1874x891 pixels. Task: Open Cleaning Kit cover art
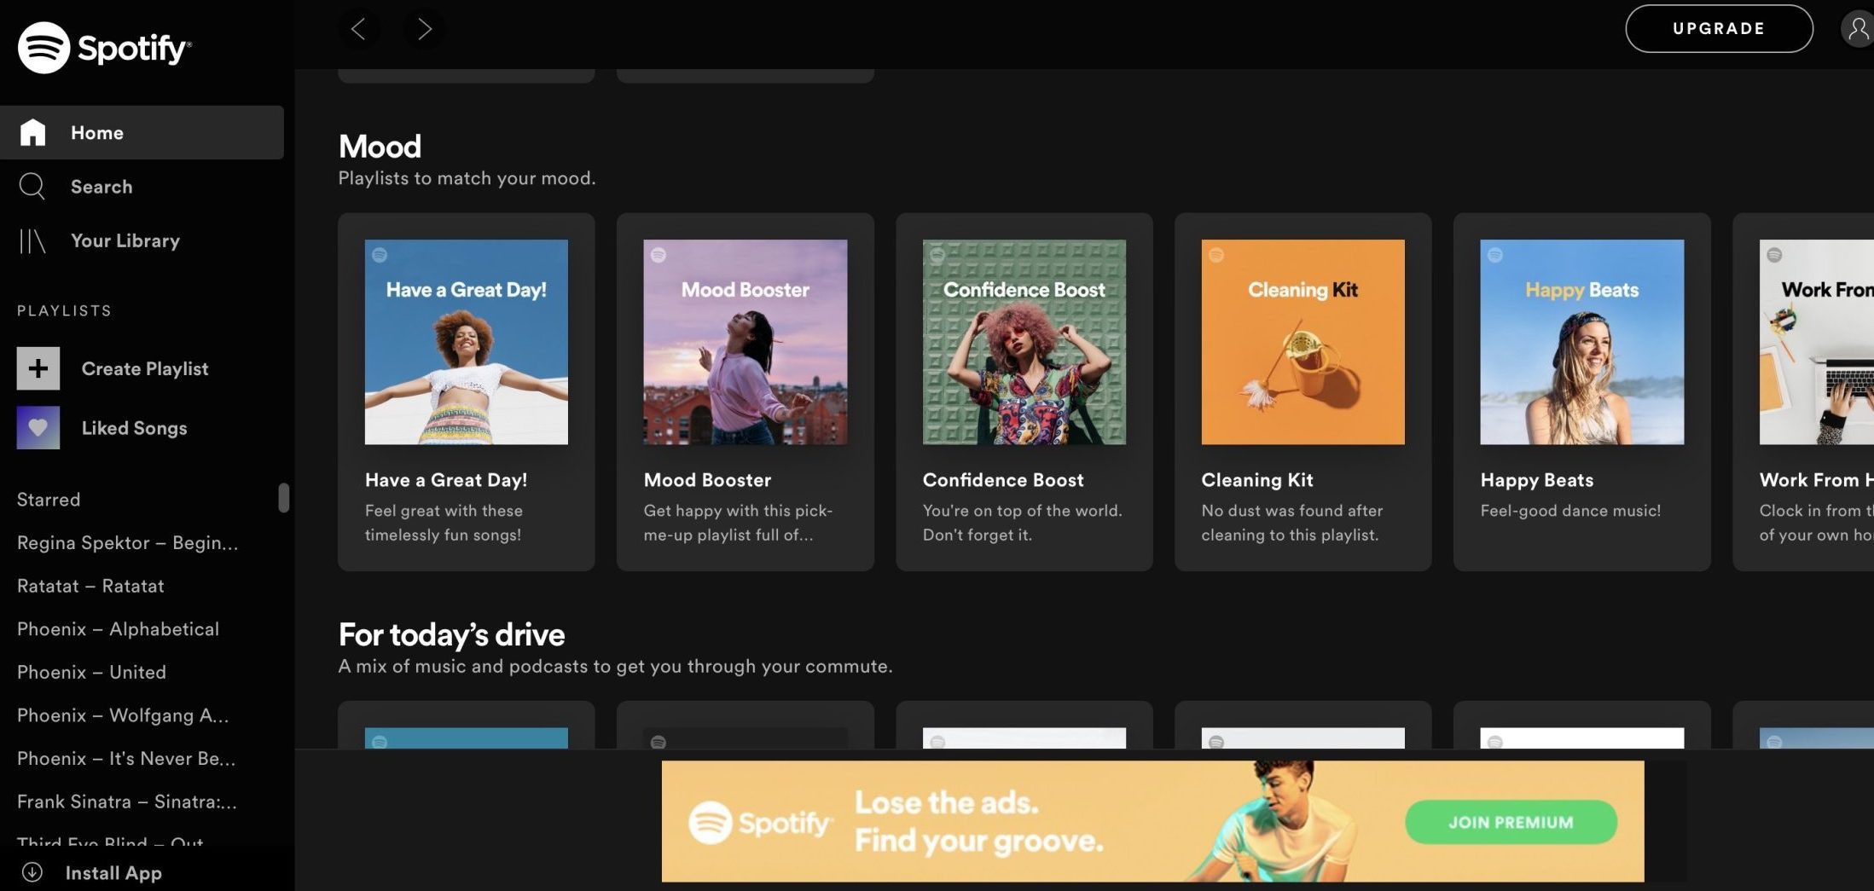(1303, 342)
